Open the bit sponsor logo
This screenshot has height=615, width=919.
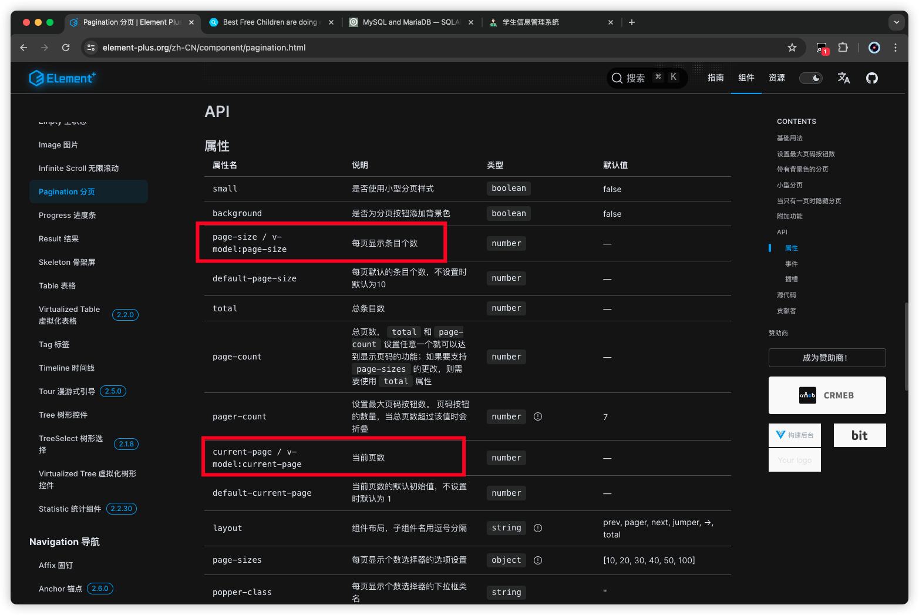pos(860,435)
